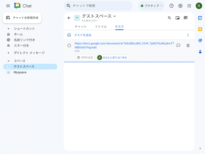
Task: Open the thread panel message icon
Action: click(x=186, y=18)
